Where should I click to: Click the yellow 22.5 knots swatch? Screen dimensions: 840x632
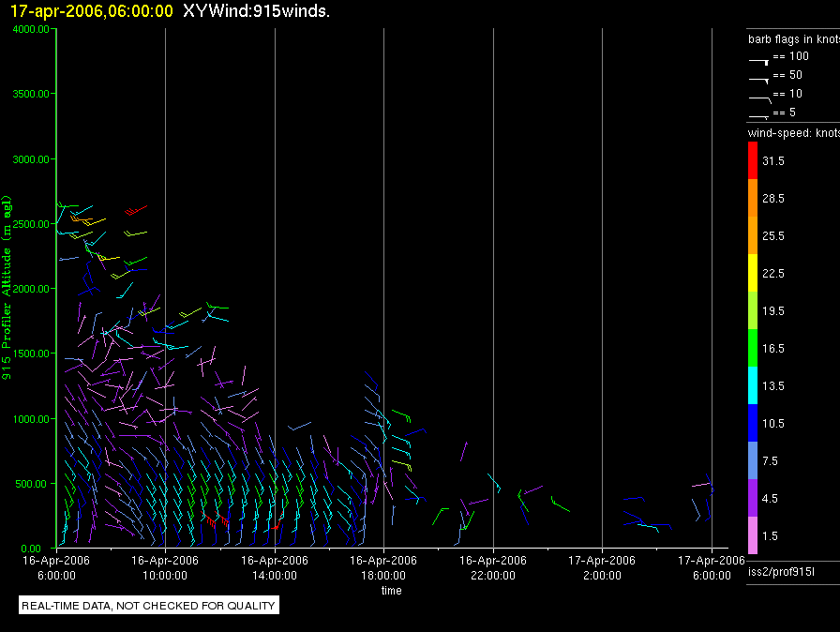pos(753,273)
